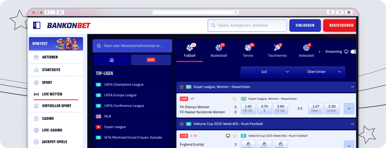Open UEFA Champions League in Top-Ligen
This screenshot has width=386, height=148.
click(132, 84)
